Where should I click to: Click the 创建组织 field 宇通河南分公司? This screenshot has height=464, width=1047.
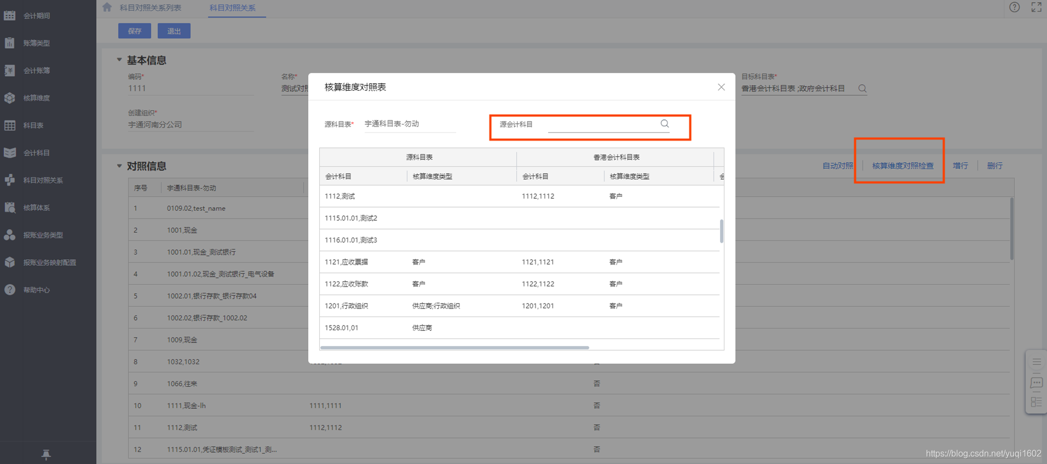tap(191, 124)
